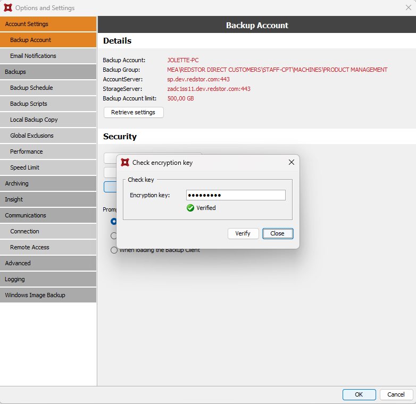Expand the Backups section
This screenshot has width=416, height=404.
point(48,72)
